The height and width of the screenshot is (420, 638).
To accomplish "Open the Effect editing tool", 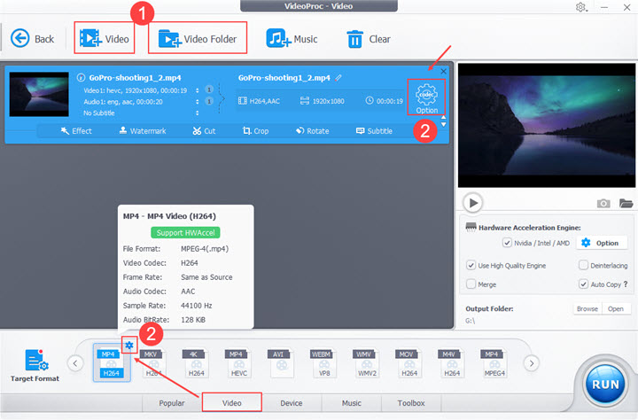I will pyautogui.click(x=76, y=130).
